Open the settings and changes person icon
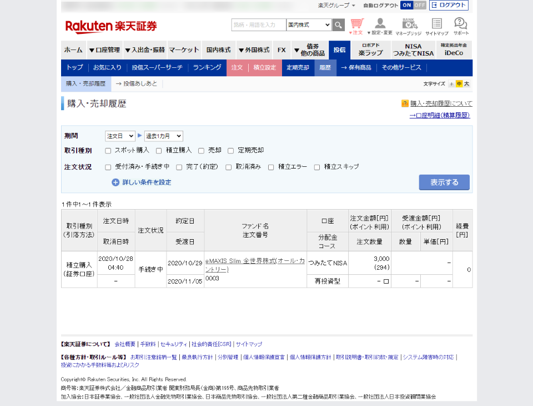The width and height of the screenshot is (533, 406). 380,27
